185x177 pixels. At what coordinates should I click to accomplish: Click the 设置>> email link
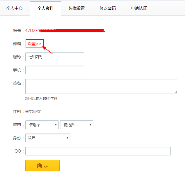point(35,44)
